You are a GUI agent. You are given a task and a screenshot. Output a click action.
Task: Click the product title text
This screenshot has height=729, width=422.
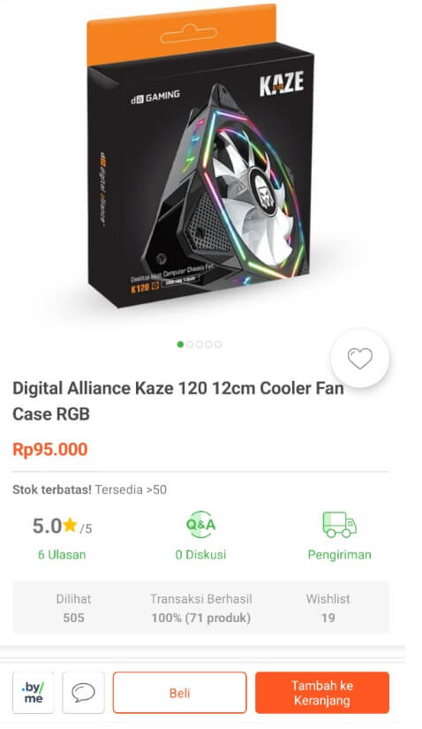point(178,401)
